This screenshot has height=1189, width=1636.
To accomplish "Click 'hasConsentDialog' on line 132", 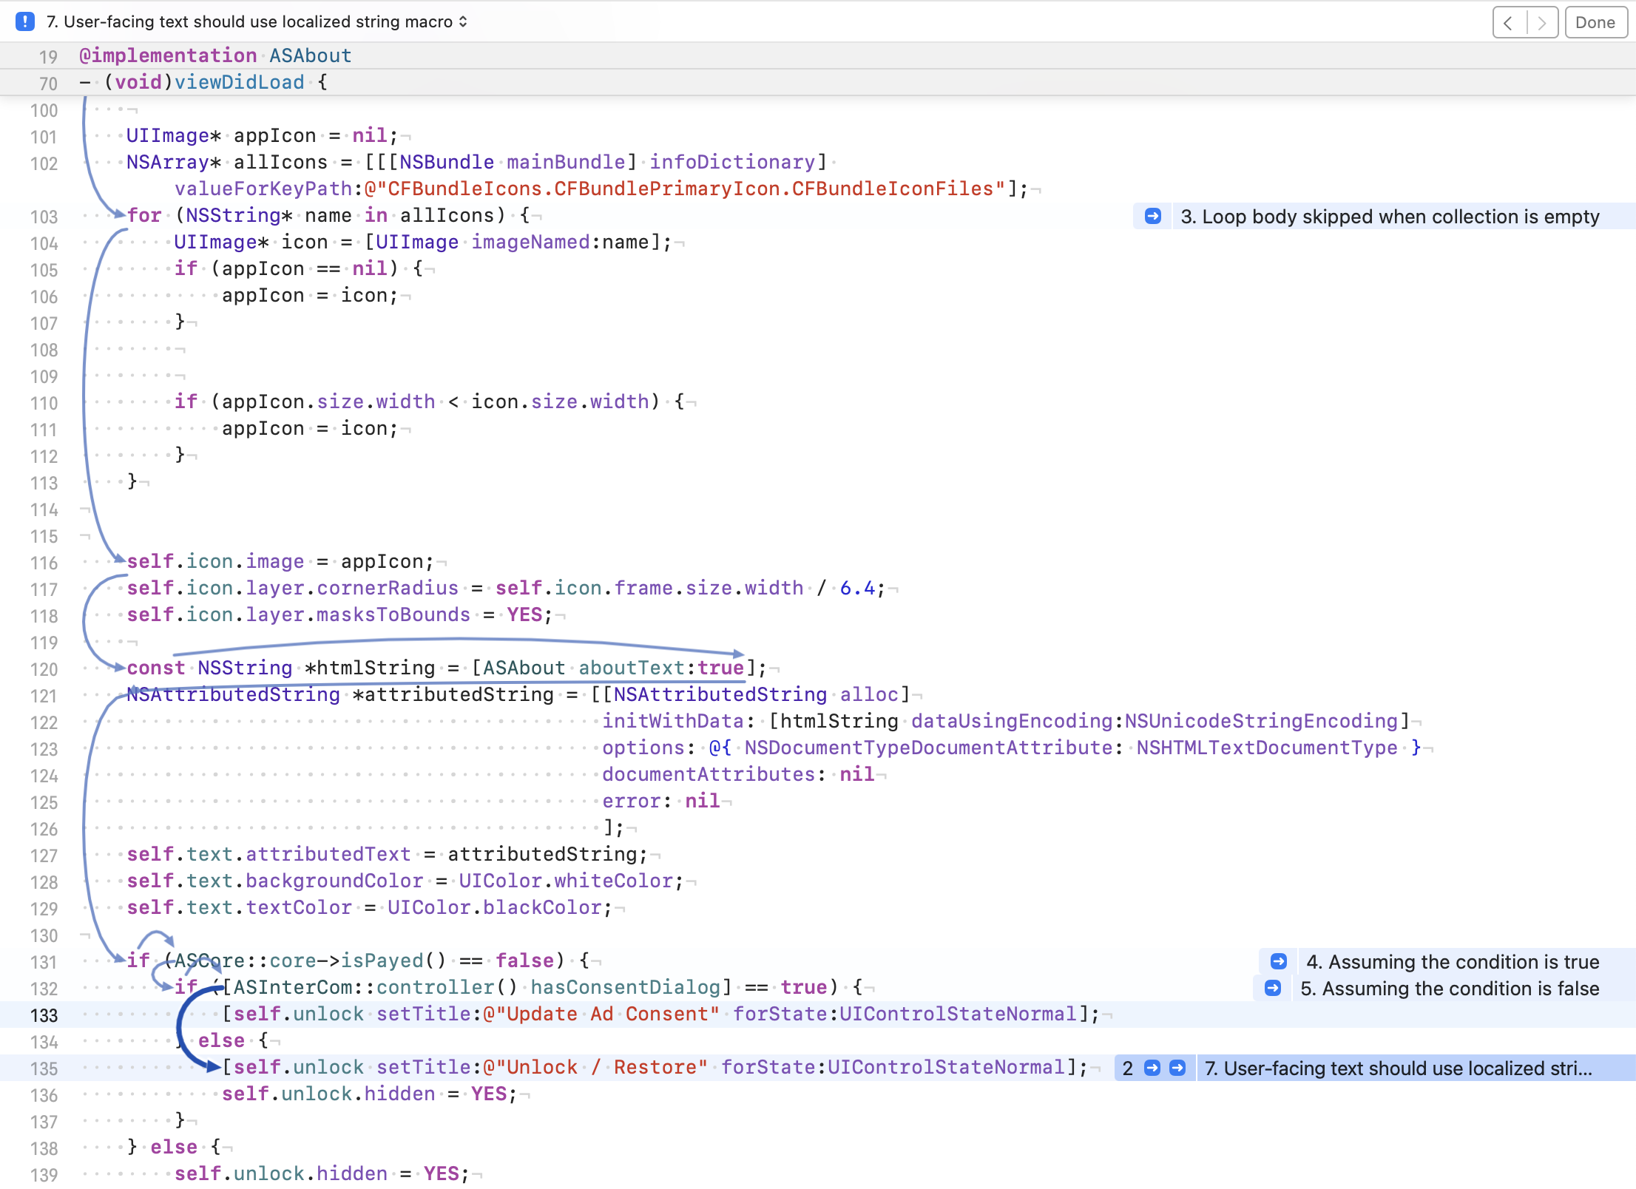I will (x=625, y=987).
